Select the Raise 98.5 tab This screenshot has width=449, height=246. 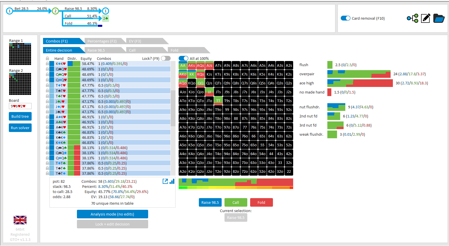coord(105,50)
